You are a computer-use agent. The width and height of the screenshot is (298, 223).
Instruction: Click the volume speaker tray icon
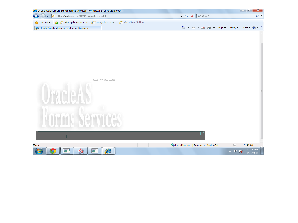235,151
